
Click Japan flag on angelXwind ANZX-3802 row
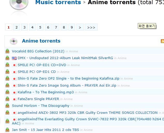point(14,113)
